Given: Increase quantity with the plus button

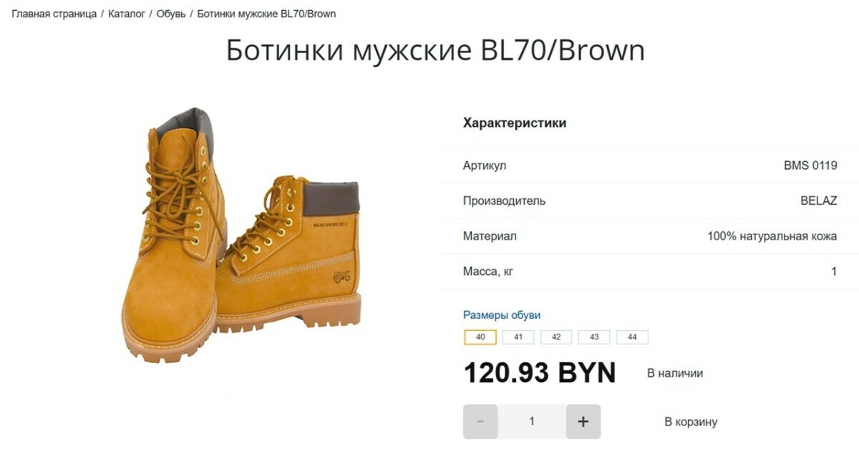Looking at the screenshot, I should pyautogui.click(x=583, y=422).
